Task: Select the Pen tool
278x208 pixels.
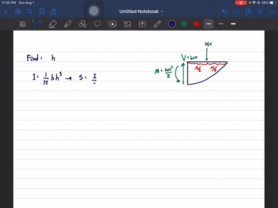Action: pyautogui.click(x=38, y=24)
